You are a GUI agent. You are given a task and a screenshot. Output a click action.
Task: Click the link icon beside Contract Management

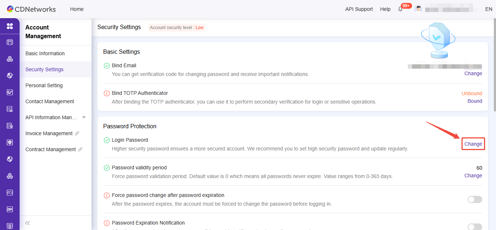point(80,149)
